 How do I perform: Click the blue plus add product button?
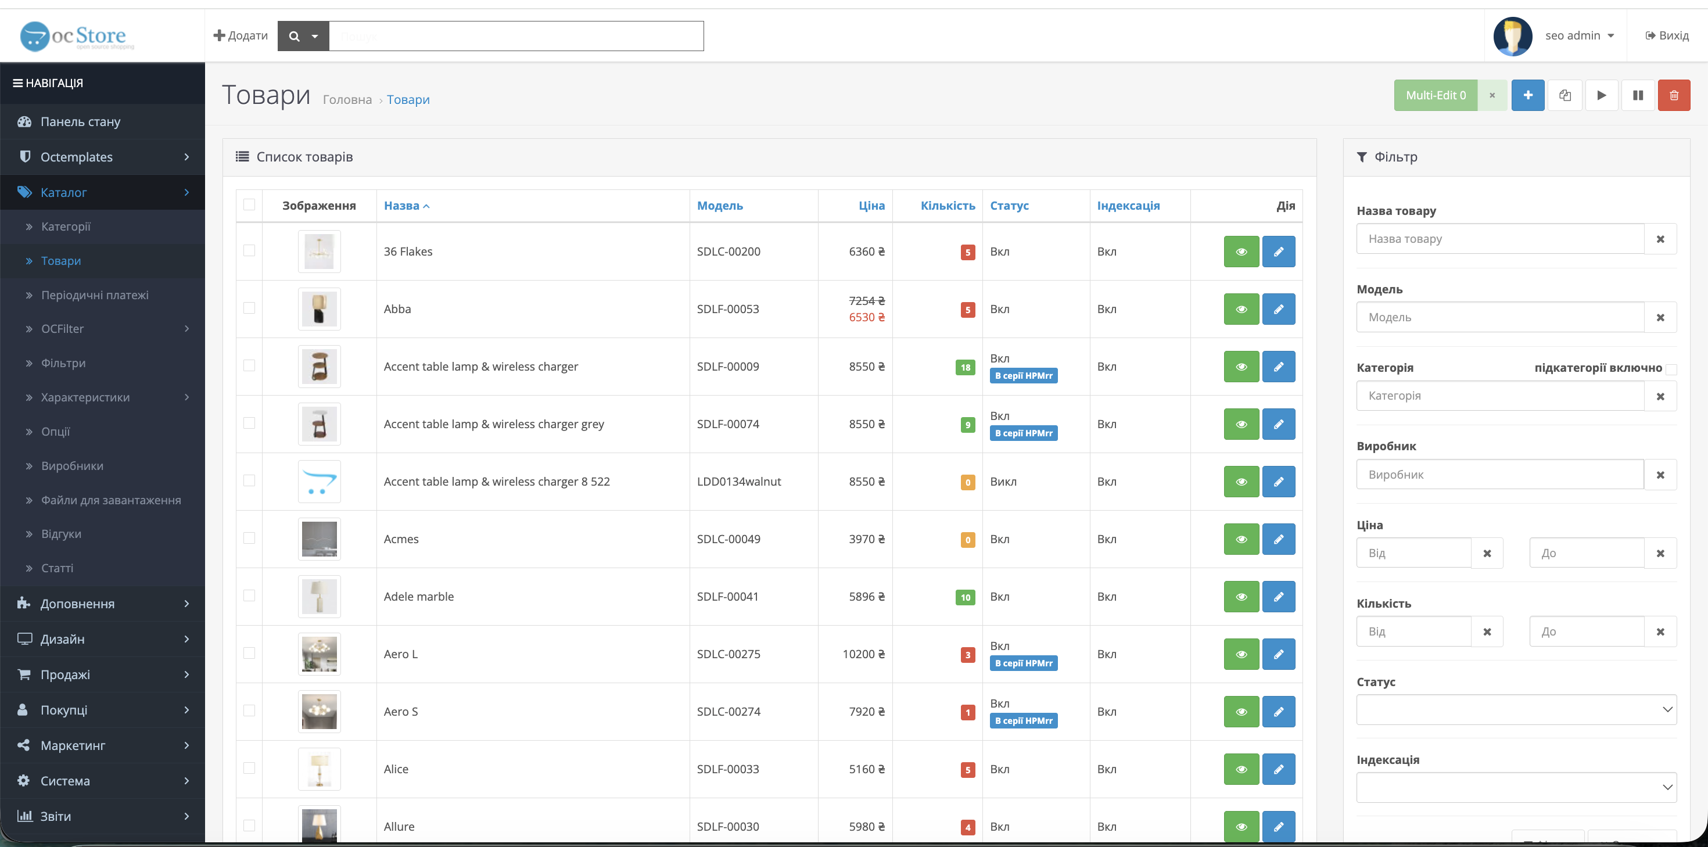pos(1528,95)
